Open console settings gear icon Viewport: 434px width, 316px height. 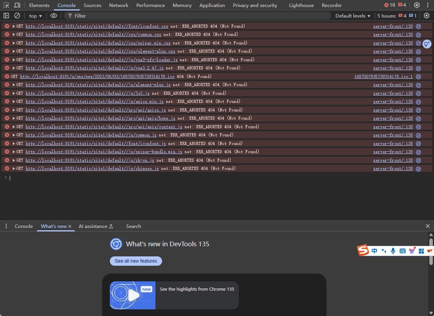click(427, 16)
